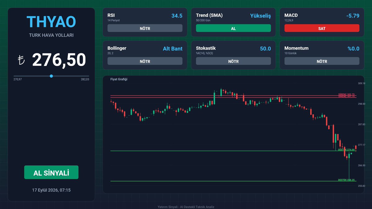Click the Bollinger indicator title
This screenshot has width=372, height=209.
click(117, 48)
